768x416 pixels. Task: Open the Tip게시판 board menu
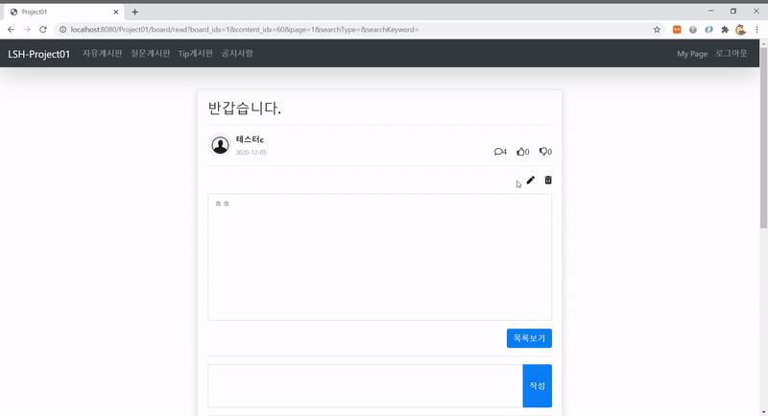tap(196, 54)
